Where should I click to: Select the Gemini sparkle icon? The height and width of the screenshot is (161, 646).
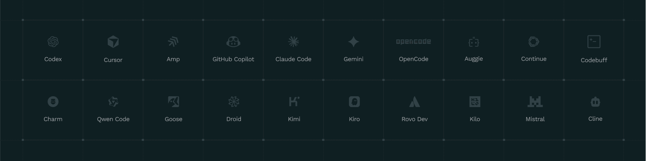[x=353, y=41]
